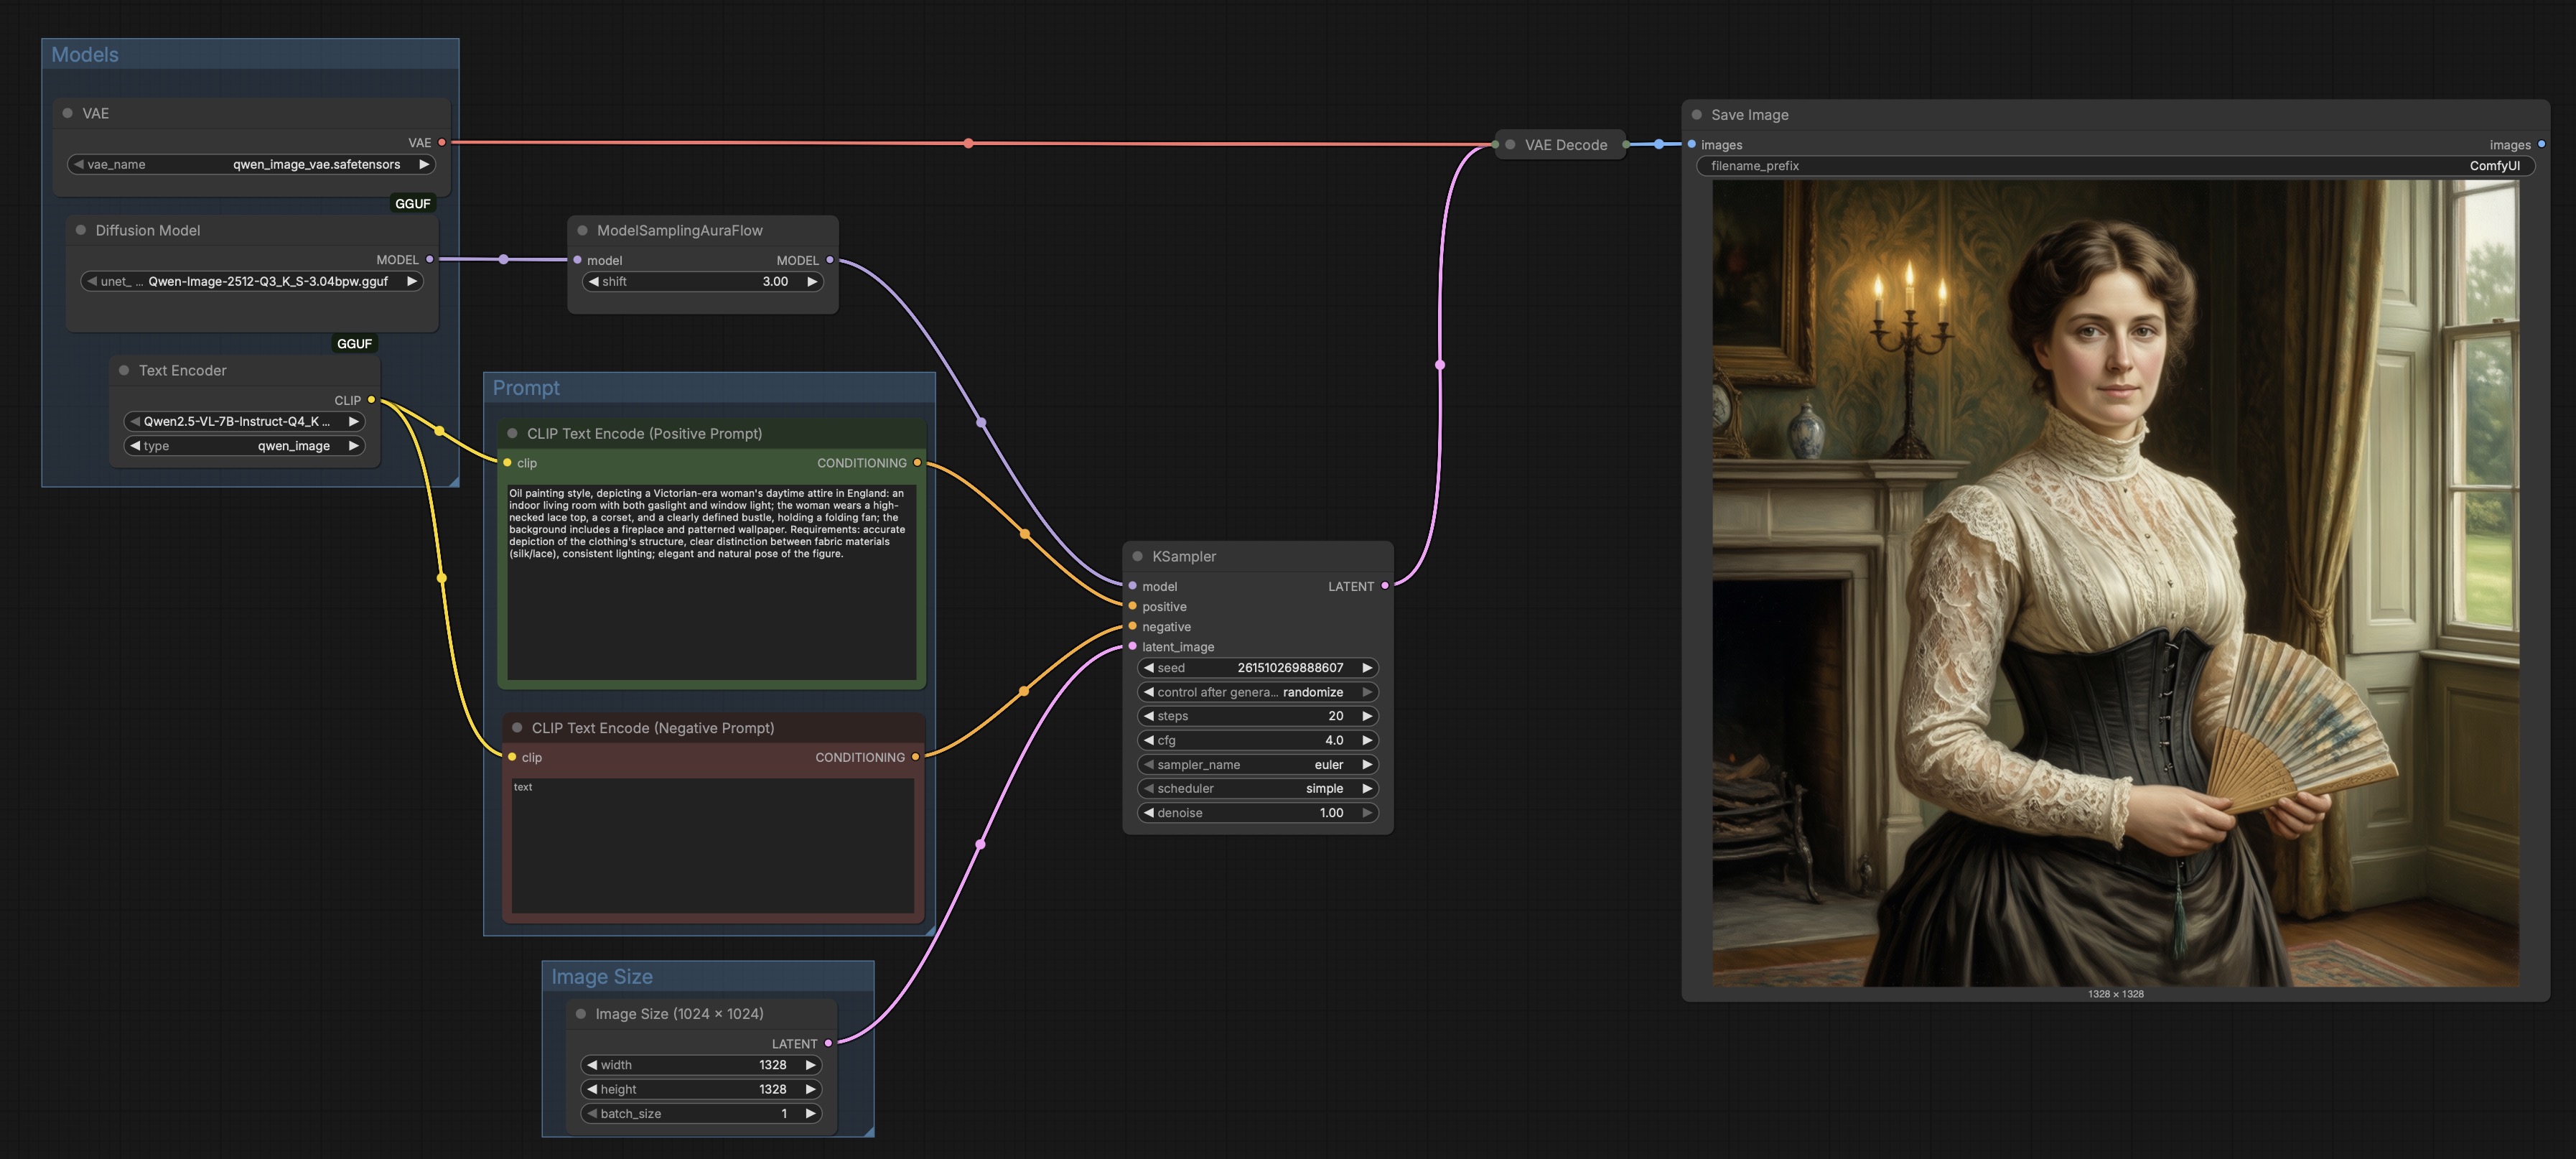Increase shift value with right arrow
Screen dimensions: 2576x1159
coord(812,281)
